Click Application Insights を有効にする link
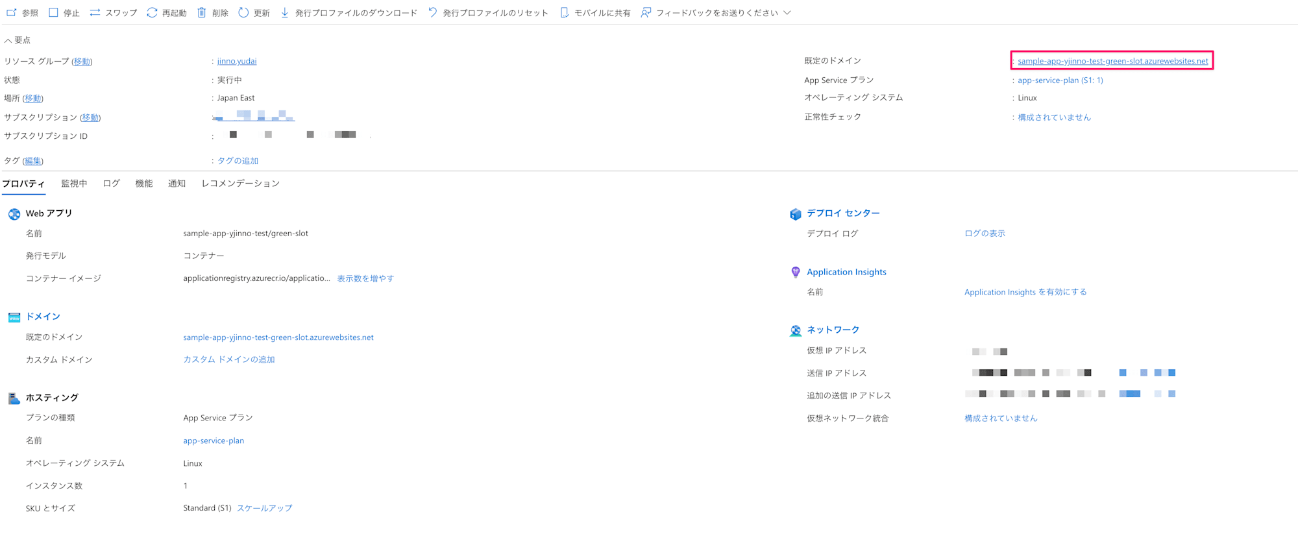 point(1025,292)
